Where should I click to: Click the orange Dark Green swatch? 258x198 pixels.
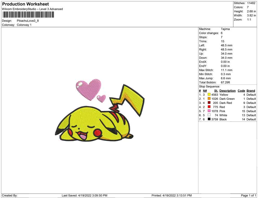pyautogui.click(x=209, y=98)
